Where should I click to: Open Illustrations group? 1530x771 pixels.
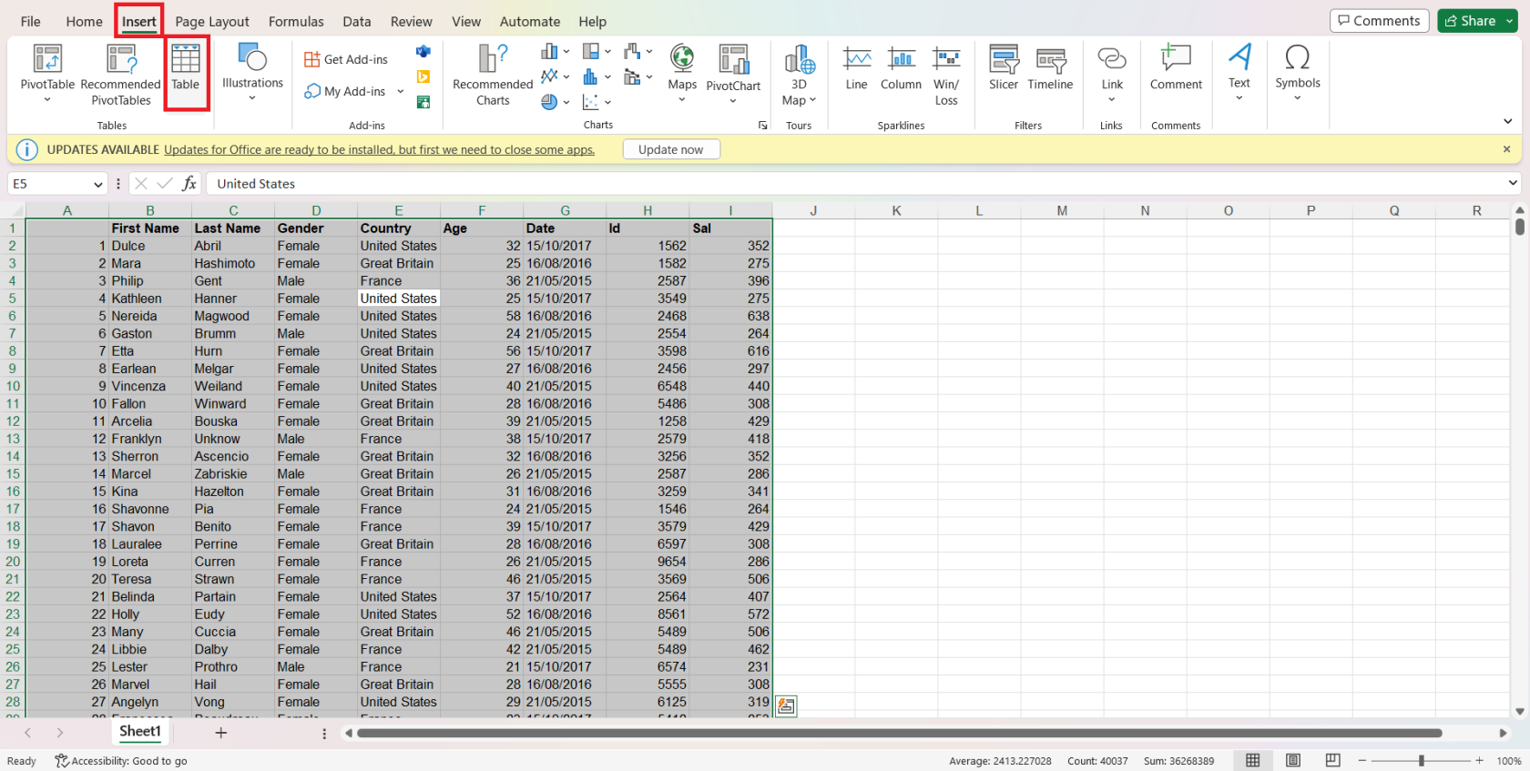pyautogui.click(x=252, y=71)
